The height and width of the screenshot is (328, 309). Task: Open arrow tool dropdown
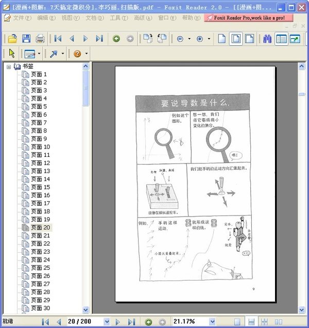(x=63, y=54)
